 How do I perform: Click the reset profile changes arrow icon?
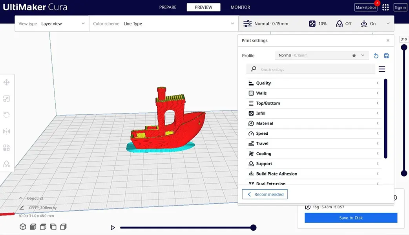(x=376, y=56)
